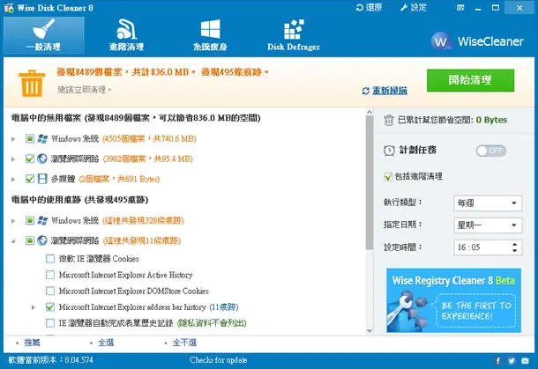Click the orange trash can icon
The image size is (538, 369).
(x=32, y=84)
